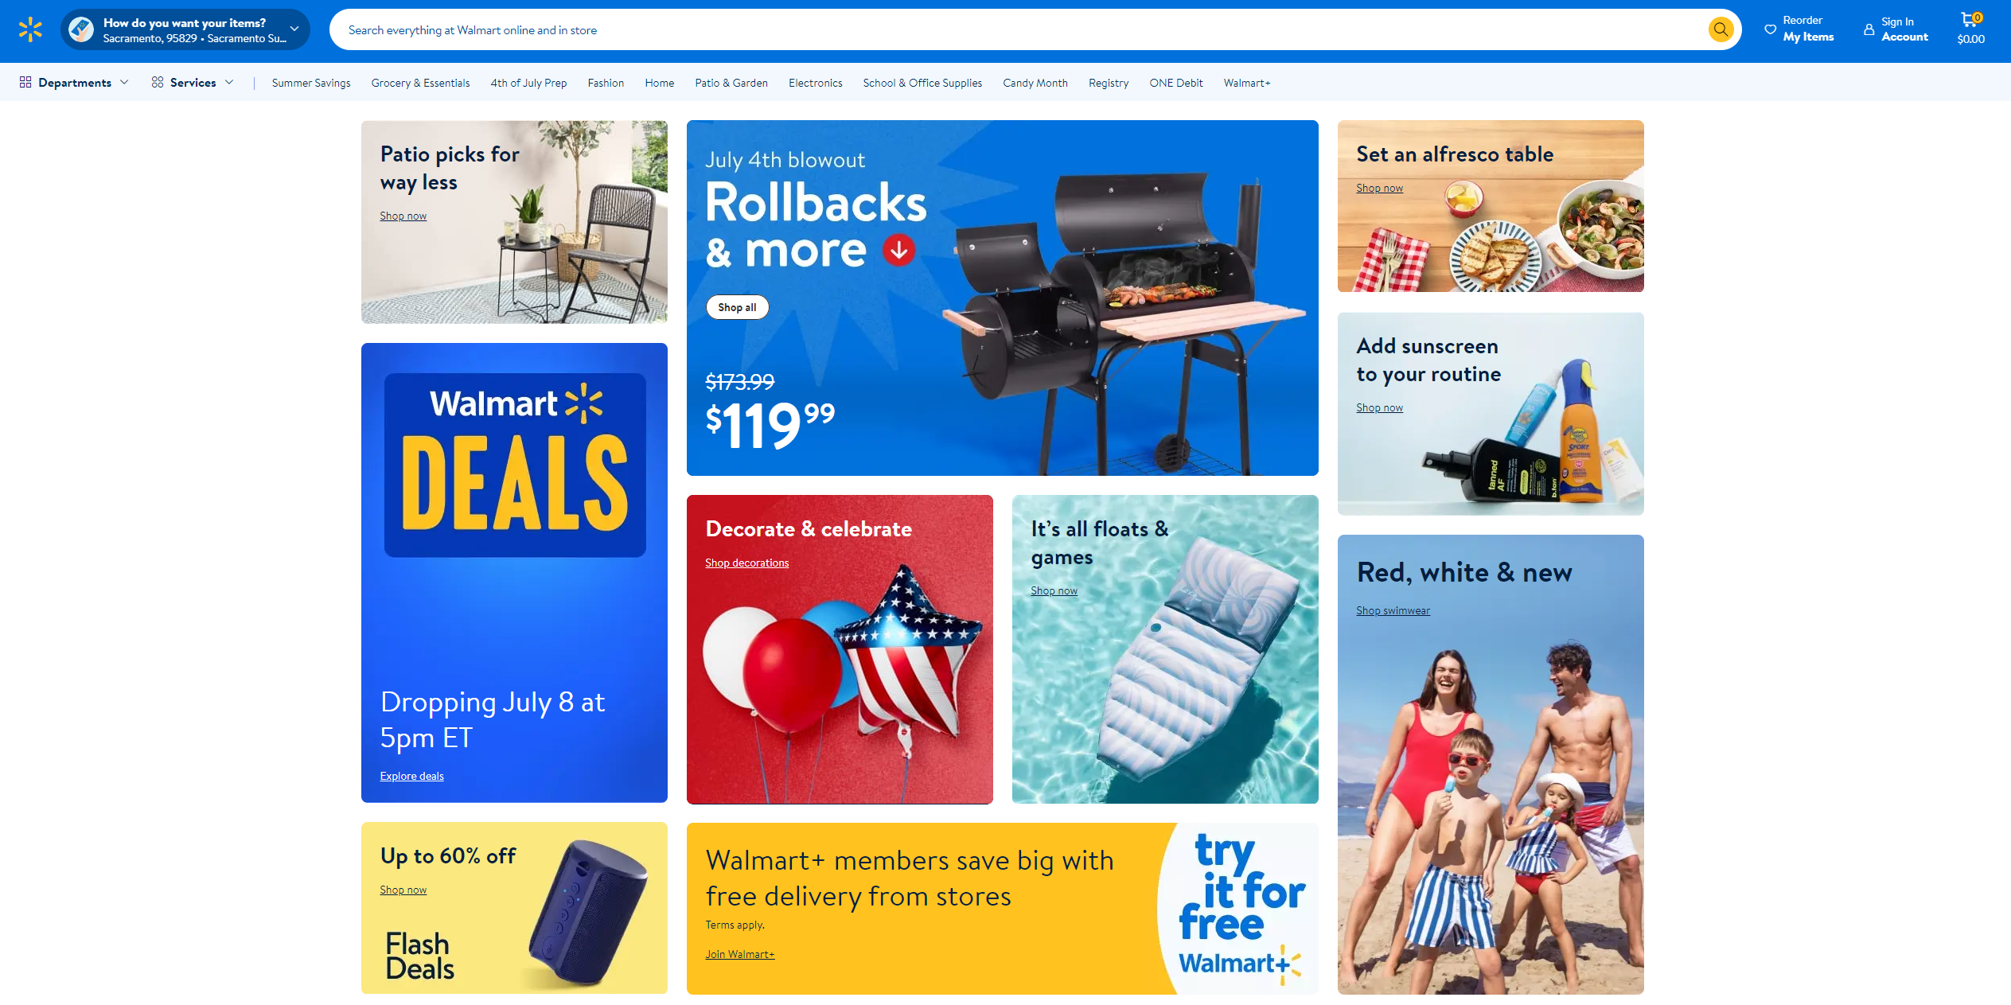Expand the 'How do you want your items' dropdown
Screen dimensions: 2011x1005
pyautogui.click(x=294, y=29)
